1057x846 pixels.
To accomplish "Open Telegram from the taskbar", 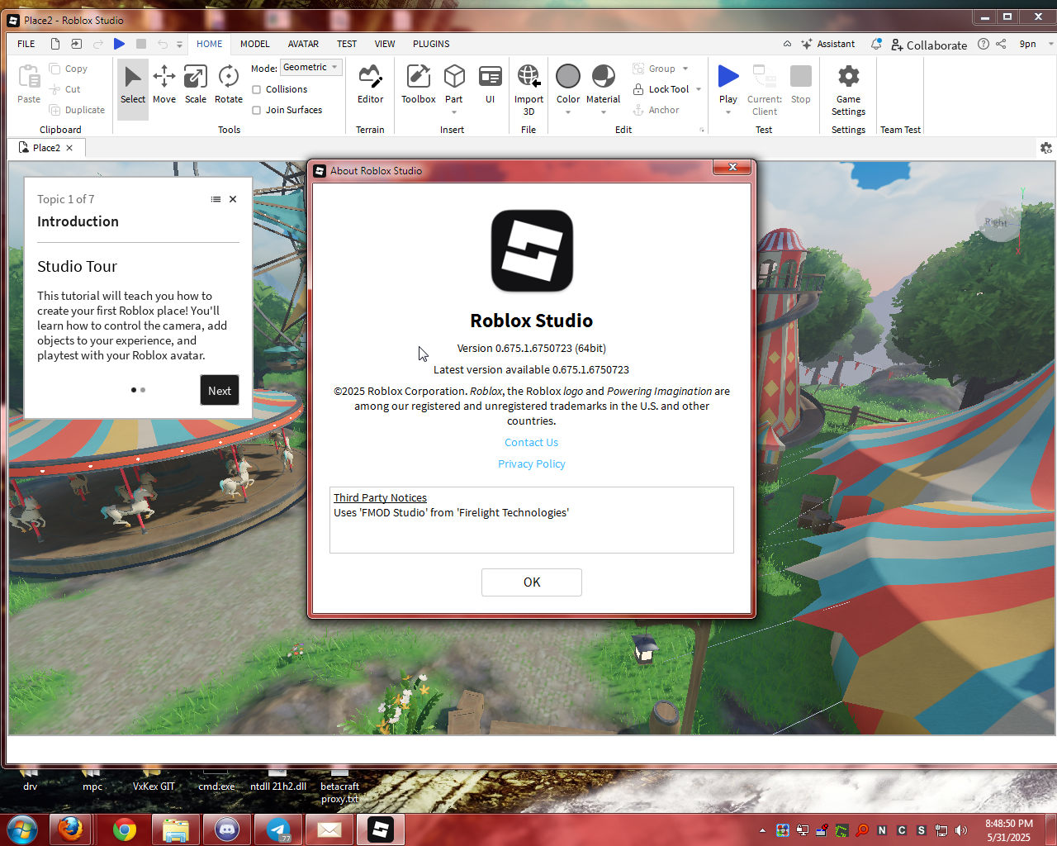I will 278,829.
